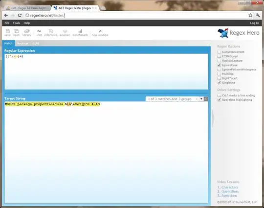This screenshot has height=208, width=264.
Task: Open the File menu
Action: pyautogui.click(x=7, y=23)
